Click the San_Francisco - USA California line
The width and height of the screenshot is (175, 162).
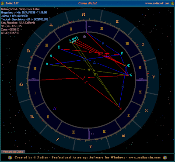pos(18,23)
